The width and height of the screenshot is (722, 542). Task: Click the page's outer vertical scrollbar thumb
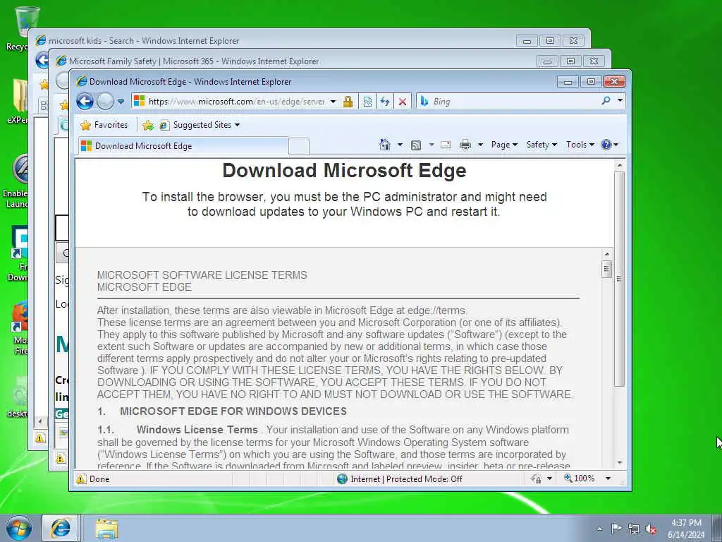pyautogui.click(x=619, y=279)
